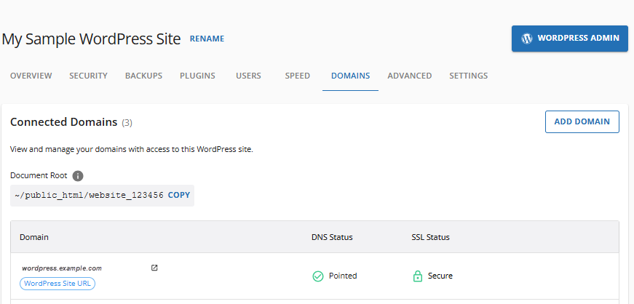The image size is (634, 304).
Task: Rename the My Sample WordPress Site
Action: click(x=207, y=39)
